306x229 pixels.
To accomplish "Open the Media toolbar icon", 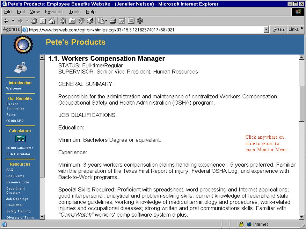I will tap(81, 21).
